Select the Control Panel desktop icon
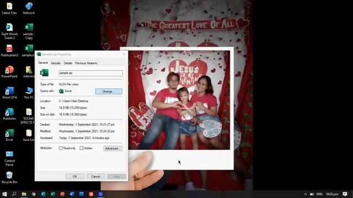The width and height of the screenshot is (353, 198). [x=9, y=158]
